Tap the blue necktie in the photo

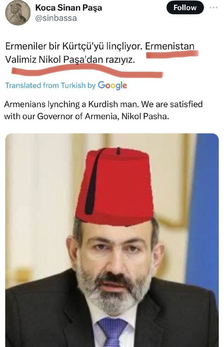coord(112,332)
